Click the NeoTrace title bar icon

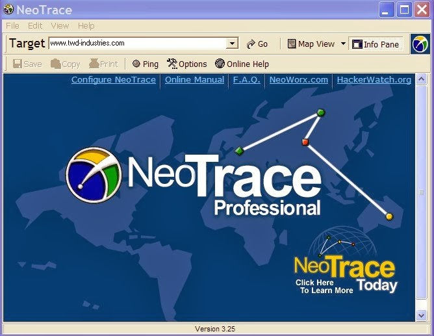point(8,9)
